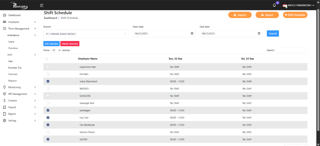The image size is (320, 146).
Task: Open the Task menu item
Action: tap(11, 61)
